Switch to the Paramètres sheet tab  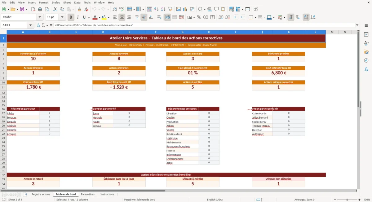88,194
